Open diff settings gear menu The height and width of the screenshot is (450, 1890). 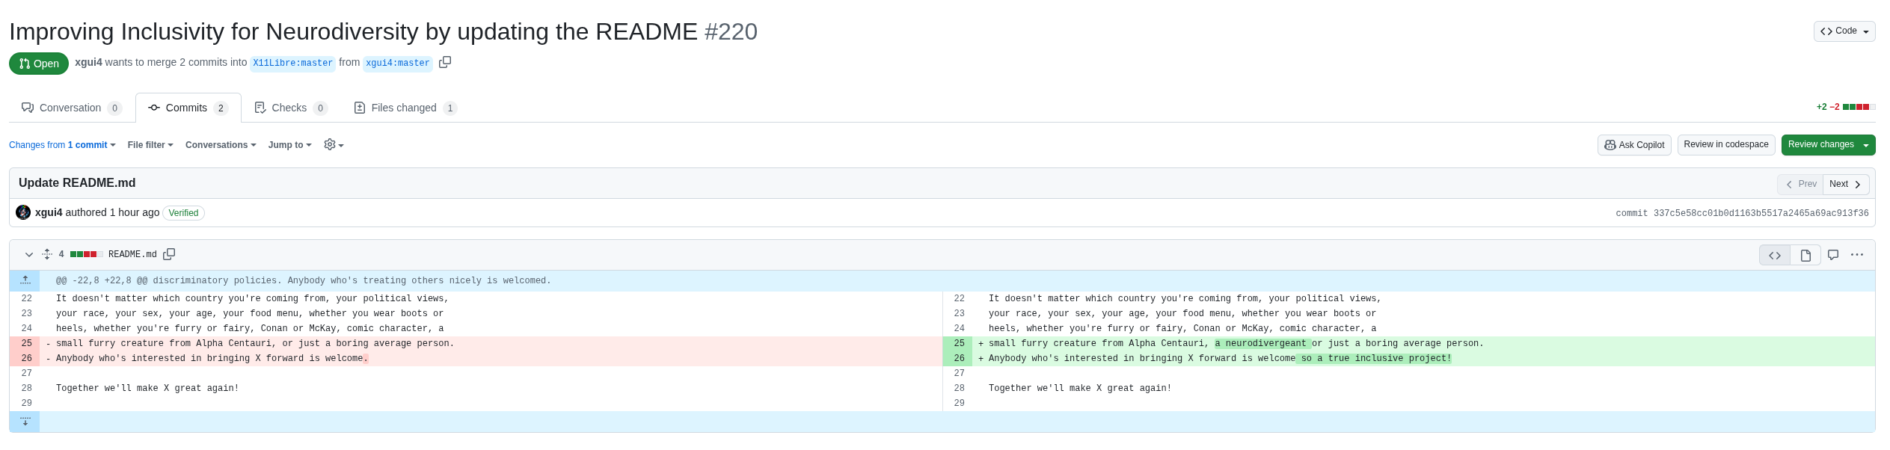tap(334, 145)
